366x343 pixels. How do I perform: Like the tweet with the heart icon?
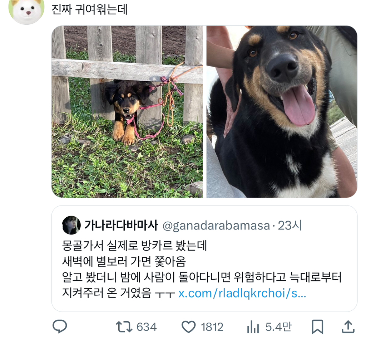(189, 327)
